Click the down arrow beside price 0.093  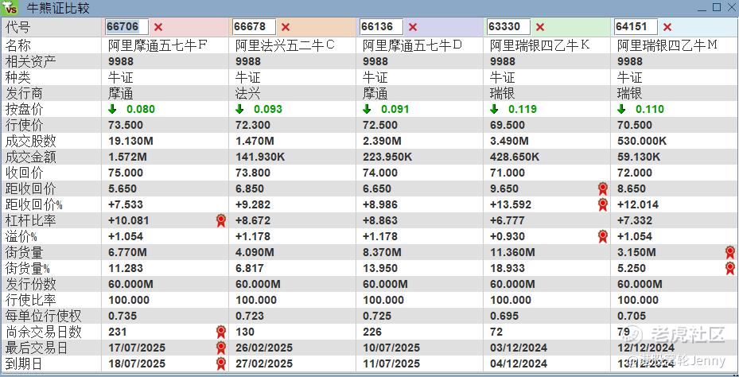[239, 109]
